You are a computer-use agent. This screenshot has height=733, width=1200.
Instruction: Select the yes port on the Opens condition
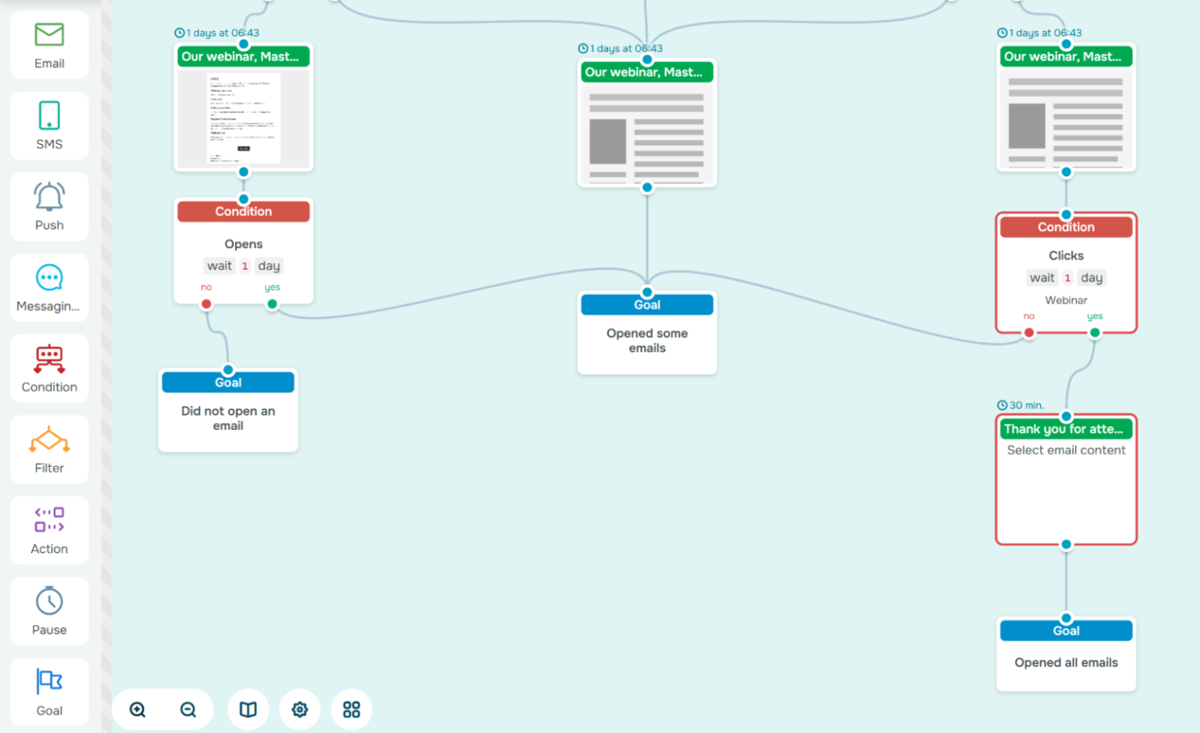(x=272, y=302)
